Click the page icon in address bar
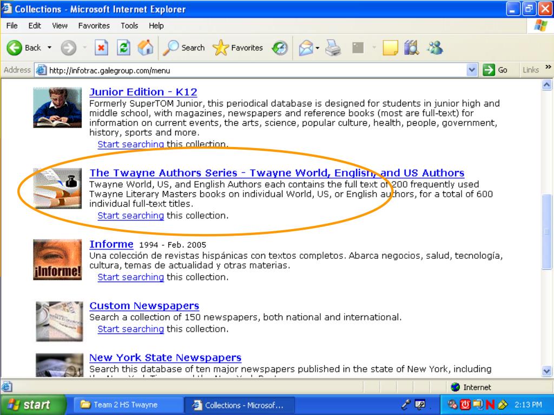Viewport: 554px width, 415px height. click(41, 70)
